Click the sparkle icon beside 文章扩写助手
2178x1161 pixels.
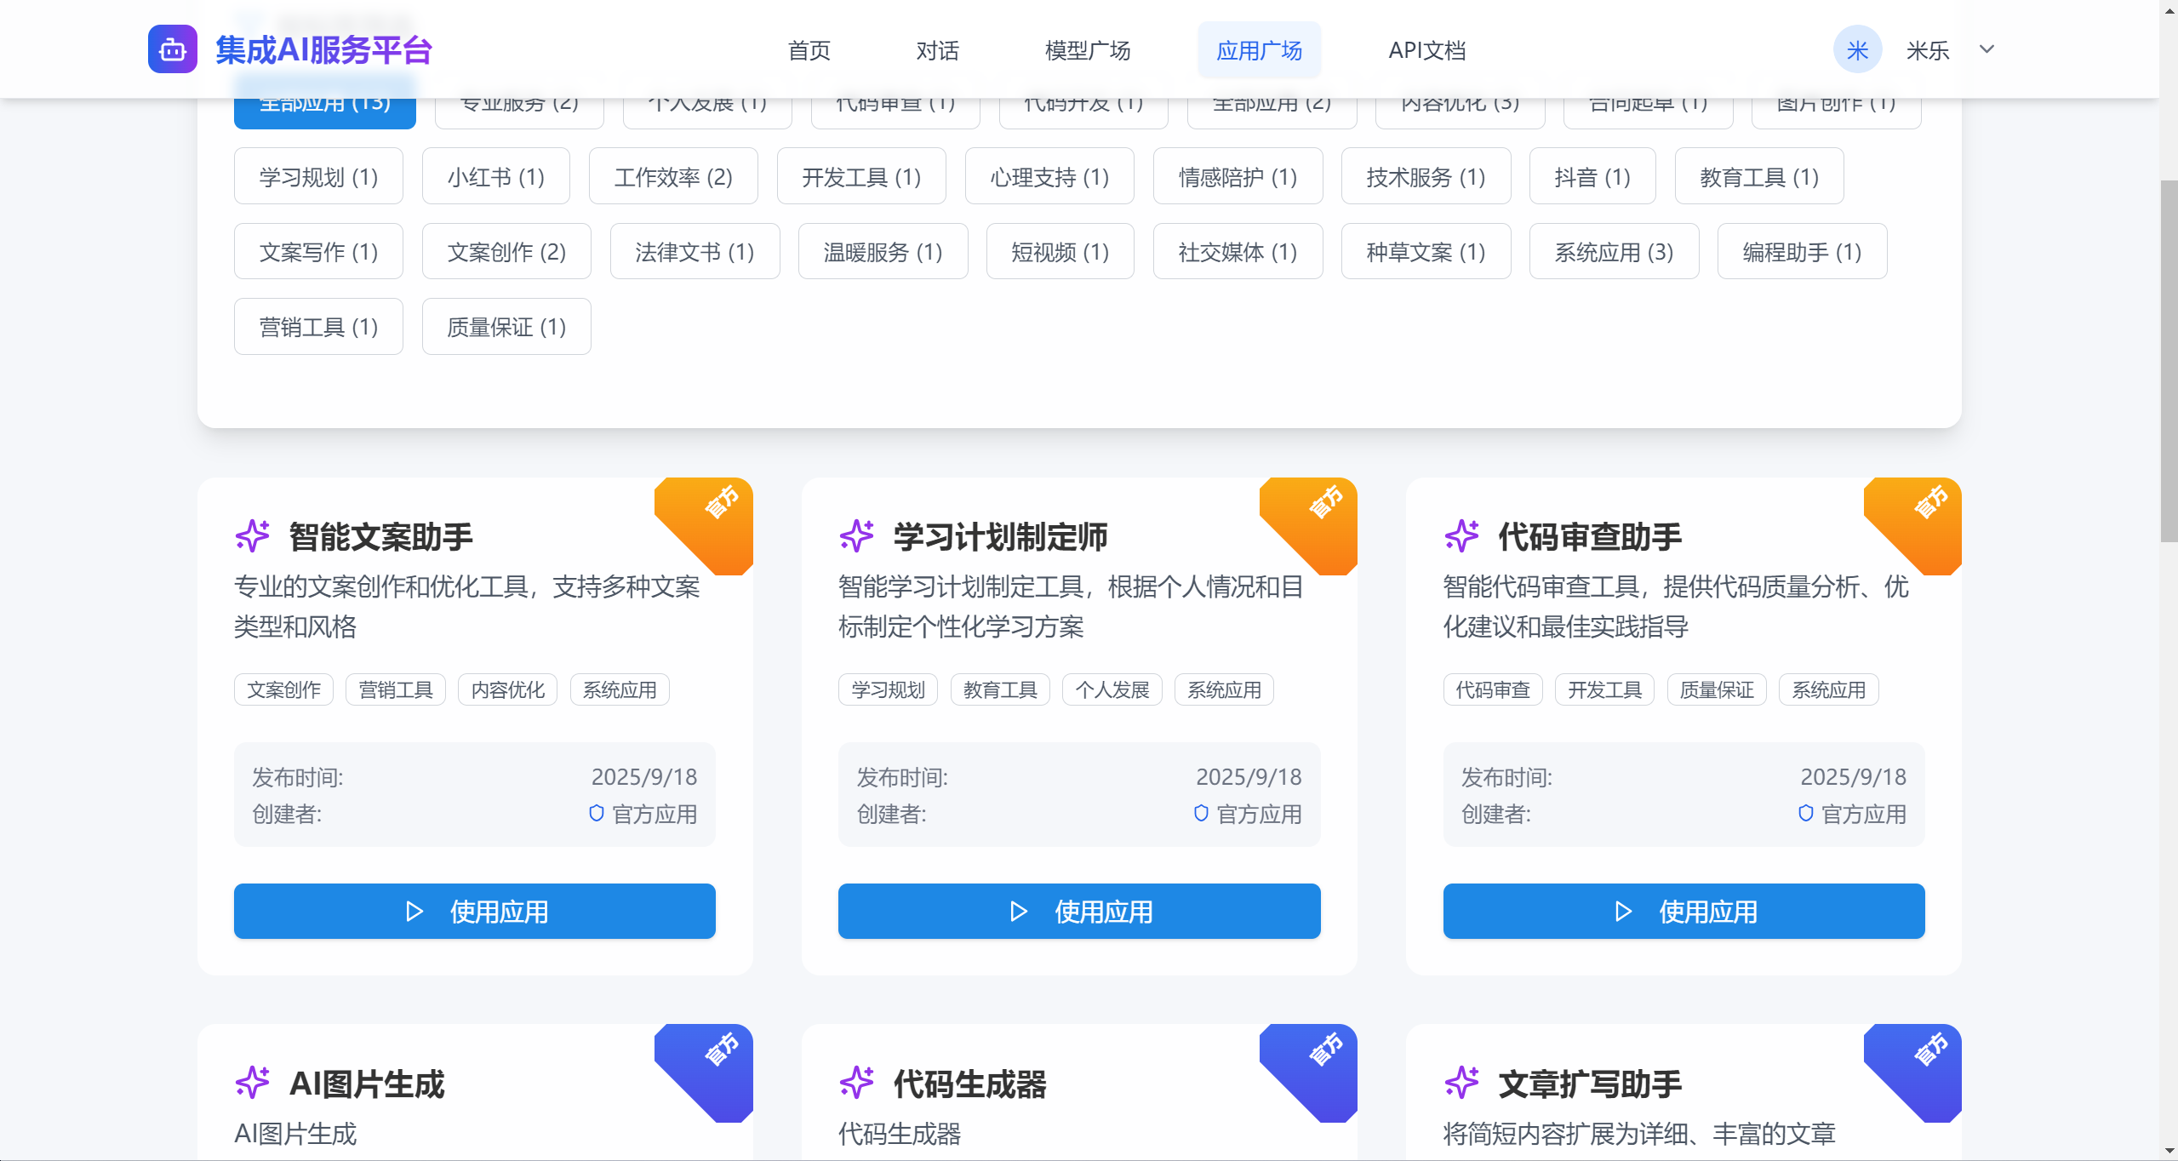(x=1461, y=1083)
